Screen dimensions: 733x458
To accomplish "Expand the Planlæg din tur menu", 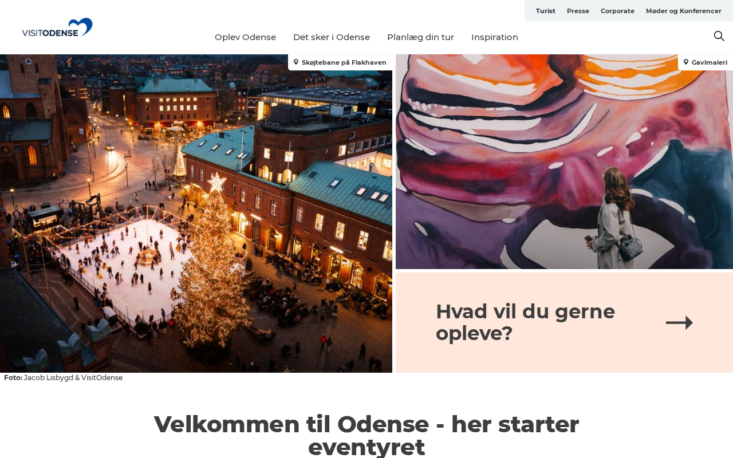I will (x=420, y=37).
